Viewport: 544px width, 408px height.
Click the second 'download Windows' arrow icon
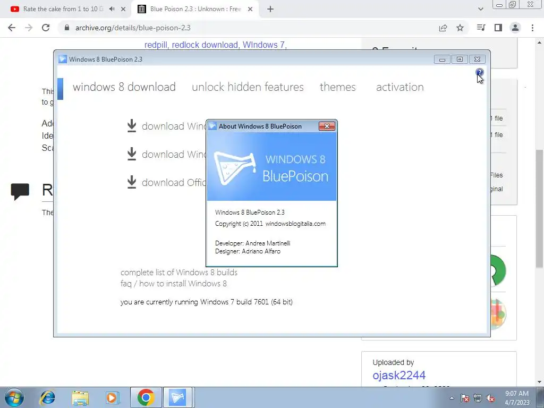132,154
